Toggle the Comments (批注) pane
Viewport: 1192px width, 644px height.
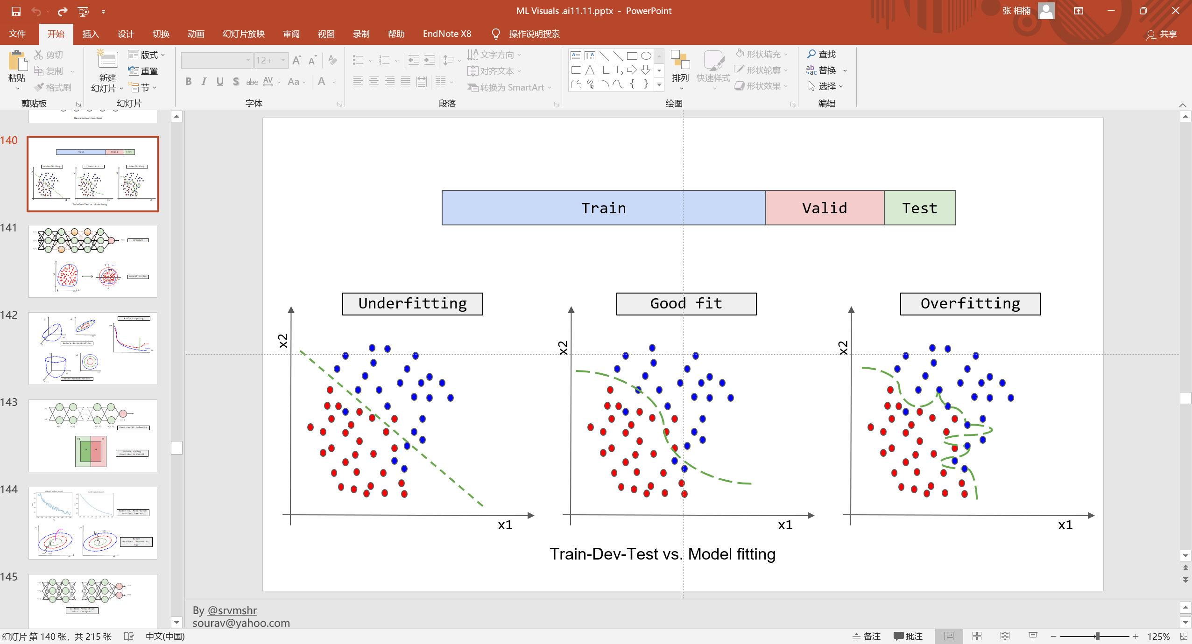point(908,636)
